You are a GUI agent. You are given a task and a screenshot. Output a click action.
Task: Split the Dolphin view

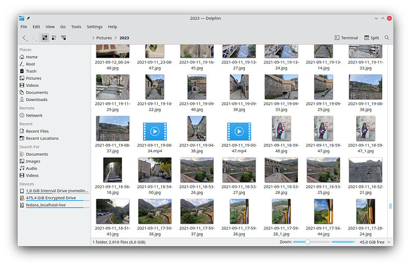pyautogui.click(x=372, y=37)
